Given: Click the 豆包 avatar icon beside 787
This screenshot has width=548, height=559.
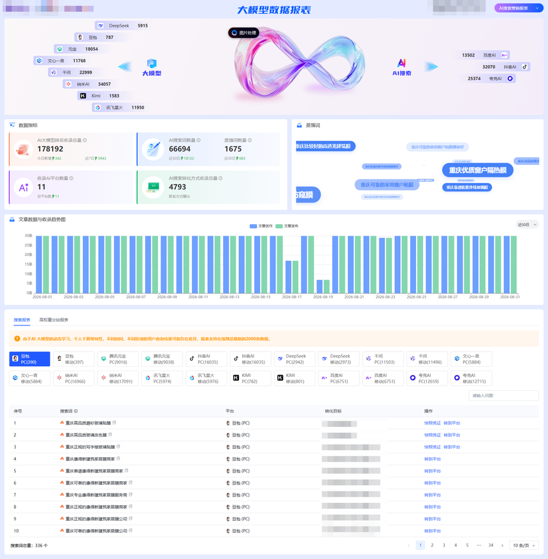Looking at the screenshot, I should pos(80,37).
